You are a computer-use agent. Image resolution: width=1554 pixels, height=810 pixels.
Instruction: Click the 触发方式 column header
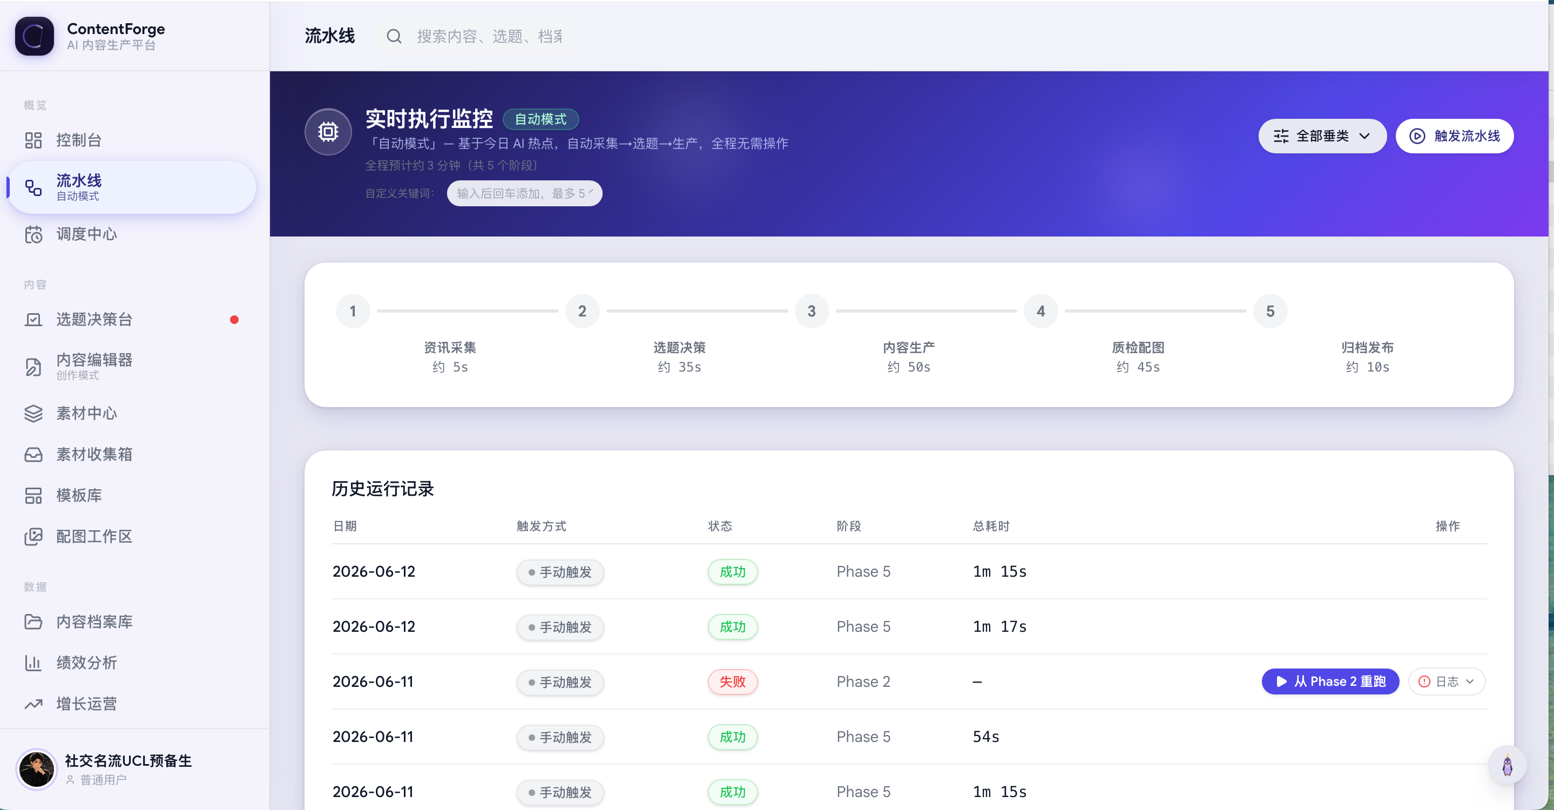541,526
